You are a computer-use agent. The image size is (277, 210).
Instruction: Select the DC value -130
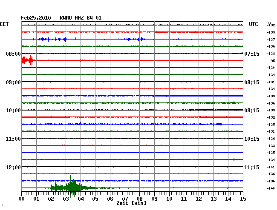coord(271,68)
